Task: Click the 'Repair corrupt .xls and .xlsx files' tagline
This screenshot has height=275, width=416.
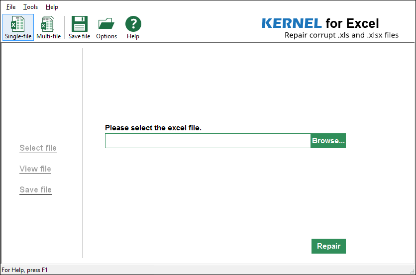Action: pos(341,35)
